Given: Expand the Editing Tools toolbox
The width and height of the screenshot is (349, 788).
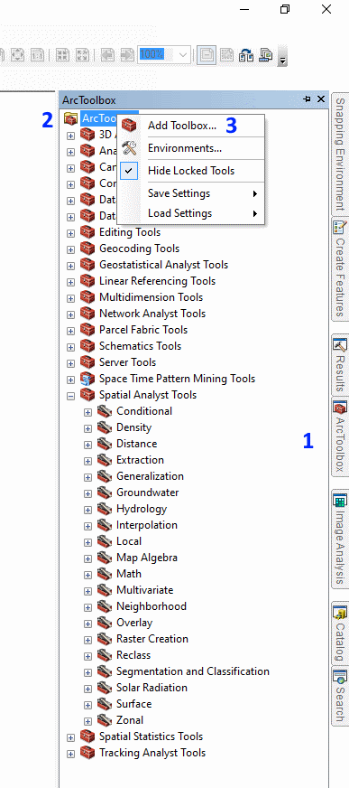Looking at the screenshot, I should click(70, 232).
